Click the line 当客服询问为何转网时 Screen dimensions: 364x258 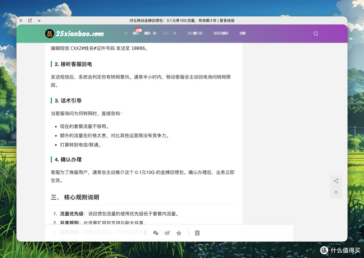coord(86,114)
